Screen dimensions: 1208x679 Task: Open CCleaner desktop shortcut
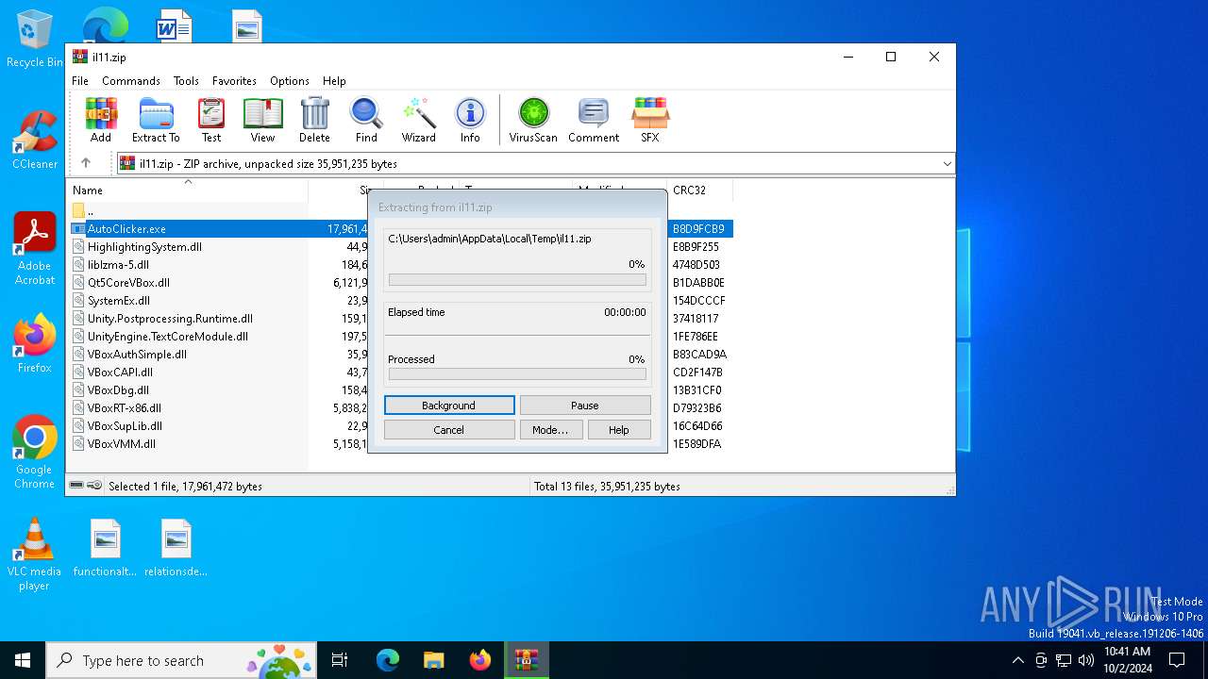[x=35, y=141]
